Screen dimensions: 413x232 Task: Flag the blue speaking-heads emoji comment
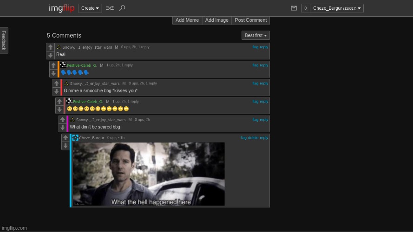coord(255,65)
